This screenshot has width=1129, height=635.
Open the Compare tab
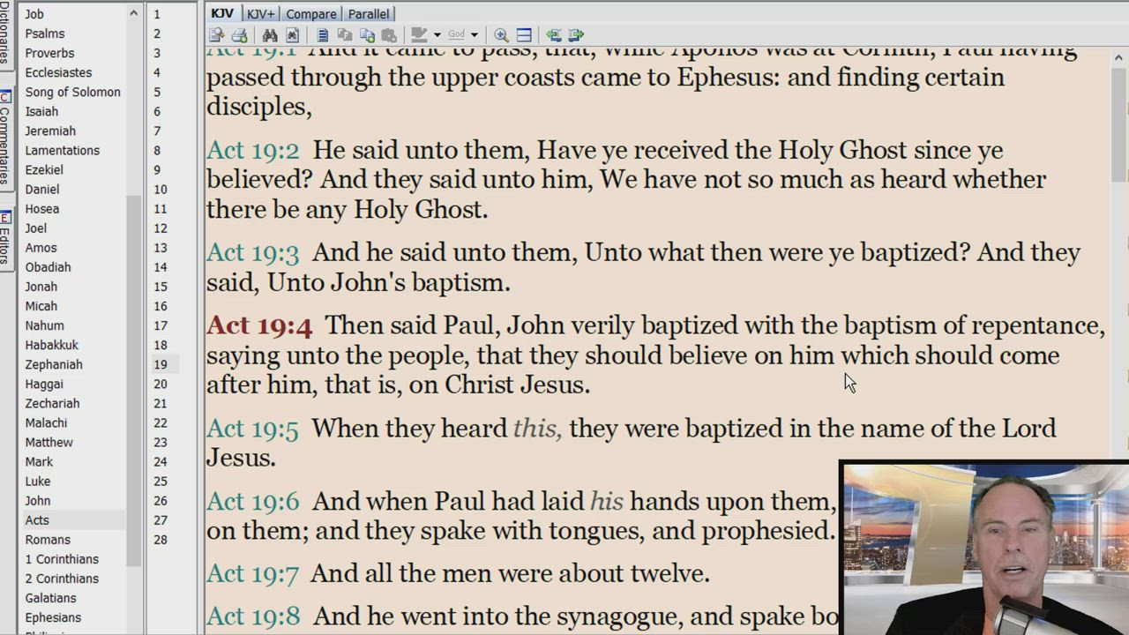coord(310,14)
